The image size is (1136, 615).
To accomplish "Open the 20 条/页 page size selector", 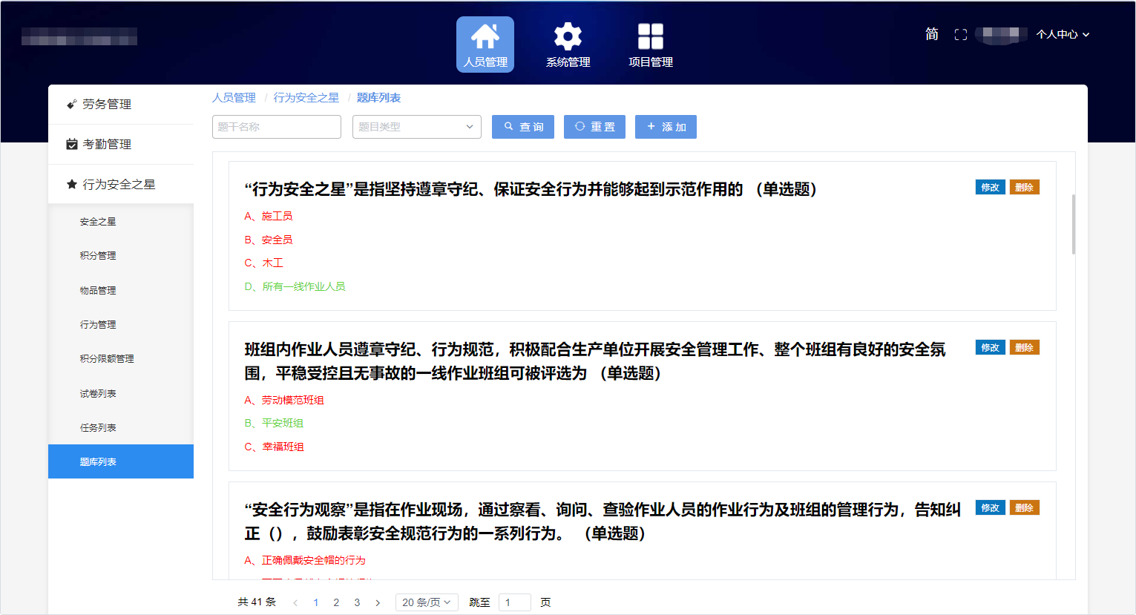I will (426, 602).
